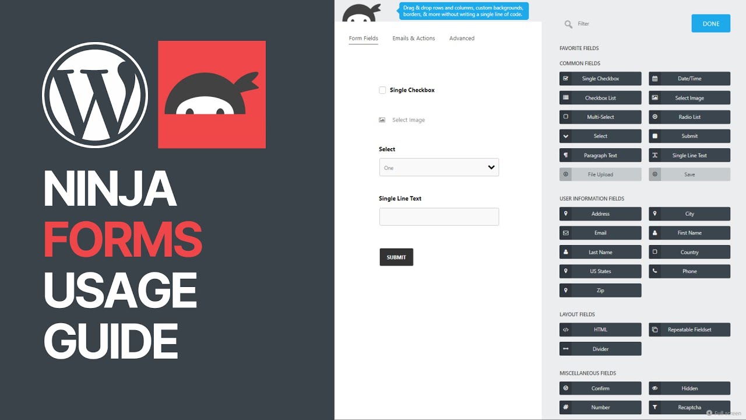Click into the Single Line Text input

pos(439,216)
